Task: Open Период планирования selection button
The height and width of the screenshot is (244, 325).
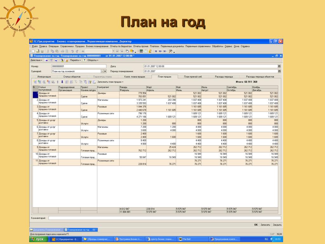Action: (x=279, y=71)
